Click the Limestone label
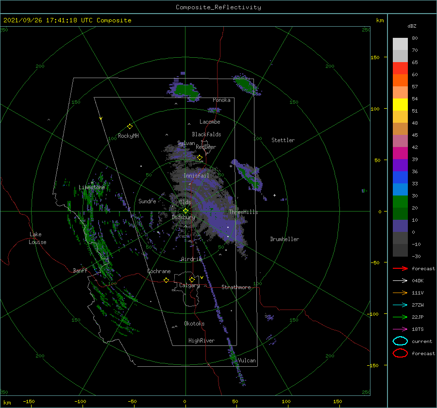The width and height of the screenshot is (437, 408). 92,187
